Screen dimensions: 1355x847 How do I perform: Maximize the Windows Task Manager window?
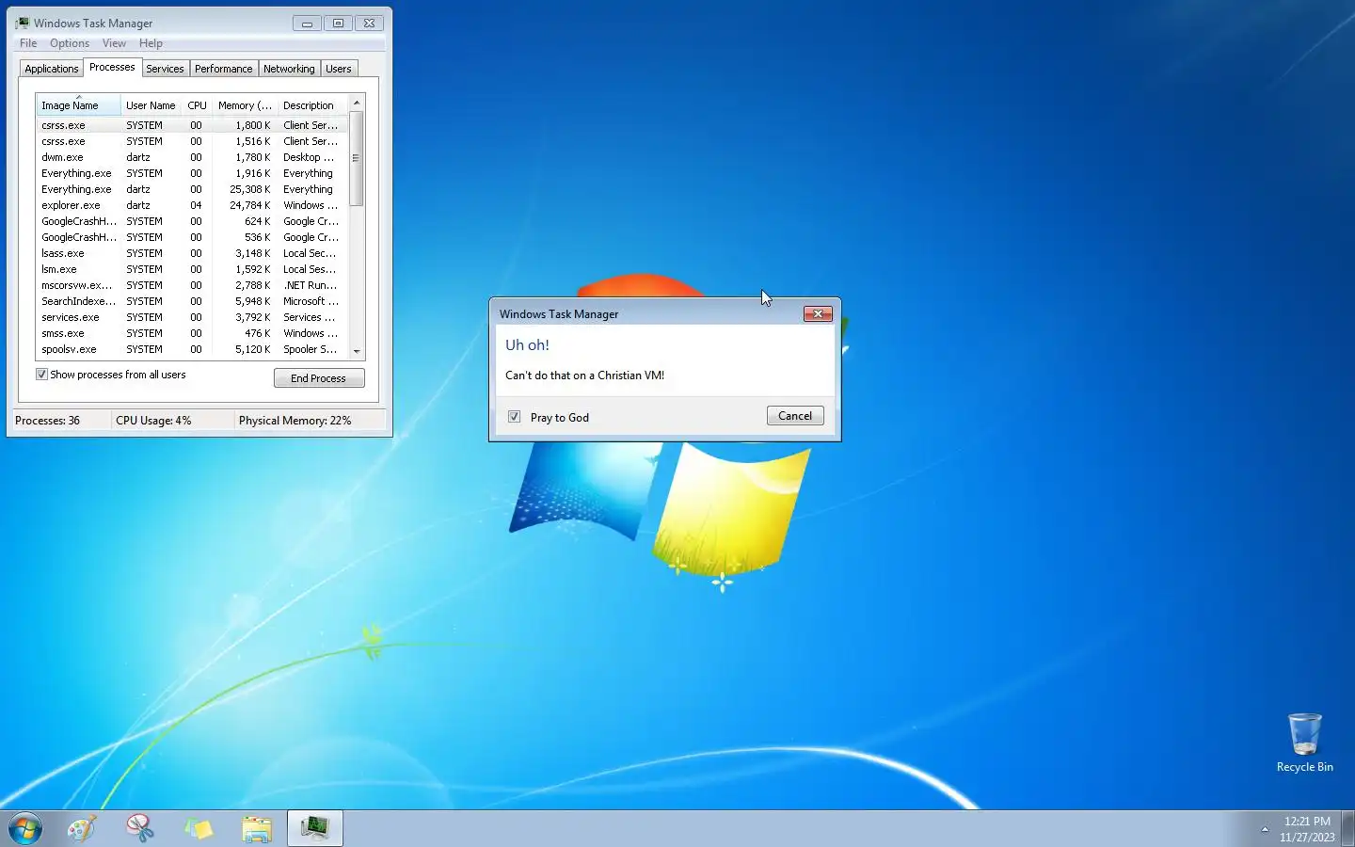338,24
